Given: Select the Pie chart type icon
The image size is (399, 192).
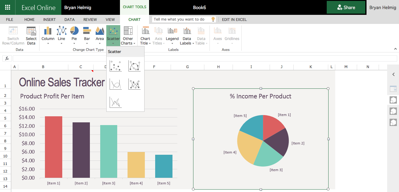Looking at the screenshot, I should click(x=74, y=35).
